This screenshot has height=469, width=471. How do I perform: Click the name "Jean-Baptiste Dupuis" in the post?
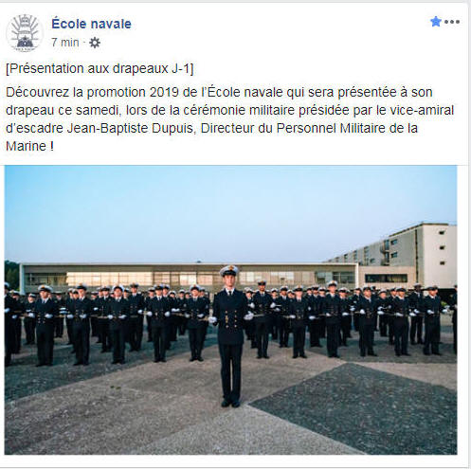click(132, 128)
